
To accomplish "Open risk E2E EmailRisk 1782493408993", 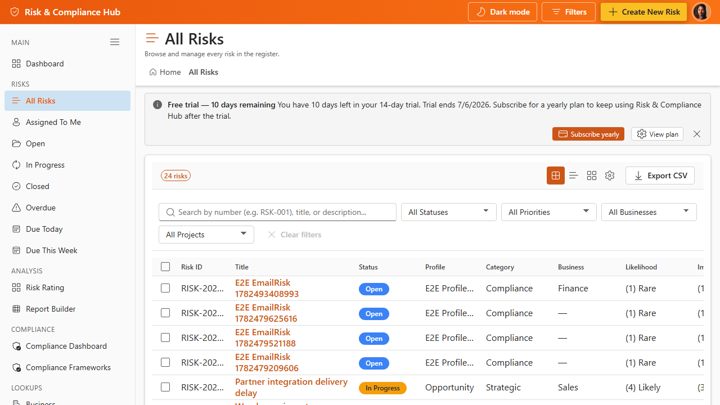I will pyautogui.click(x=267, y=288).
